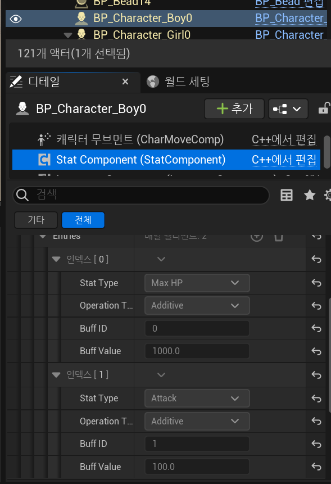The image size is (331, 484).
Task: Click the Buff Value 100.0 input field
Action: (x=197, y=467)
